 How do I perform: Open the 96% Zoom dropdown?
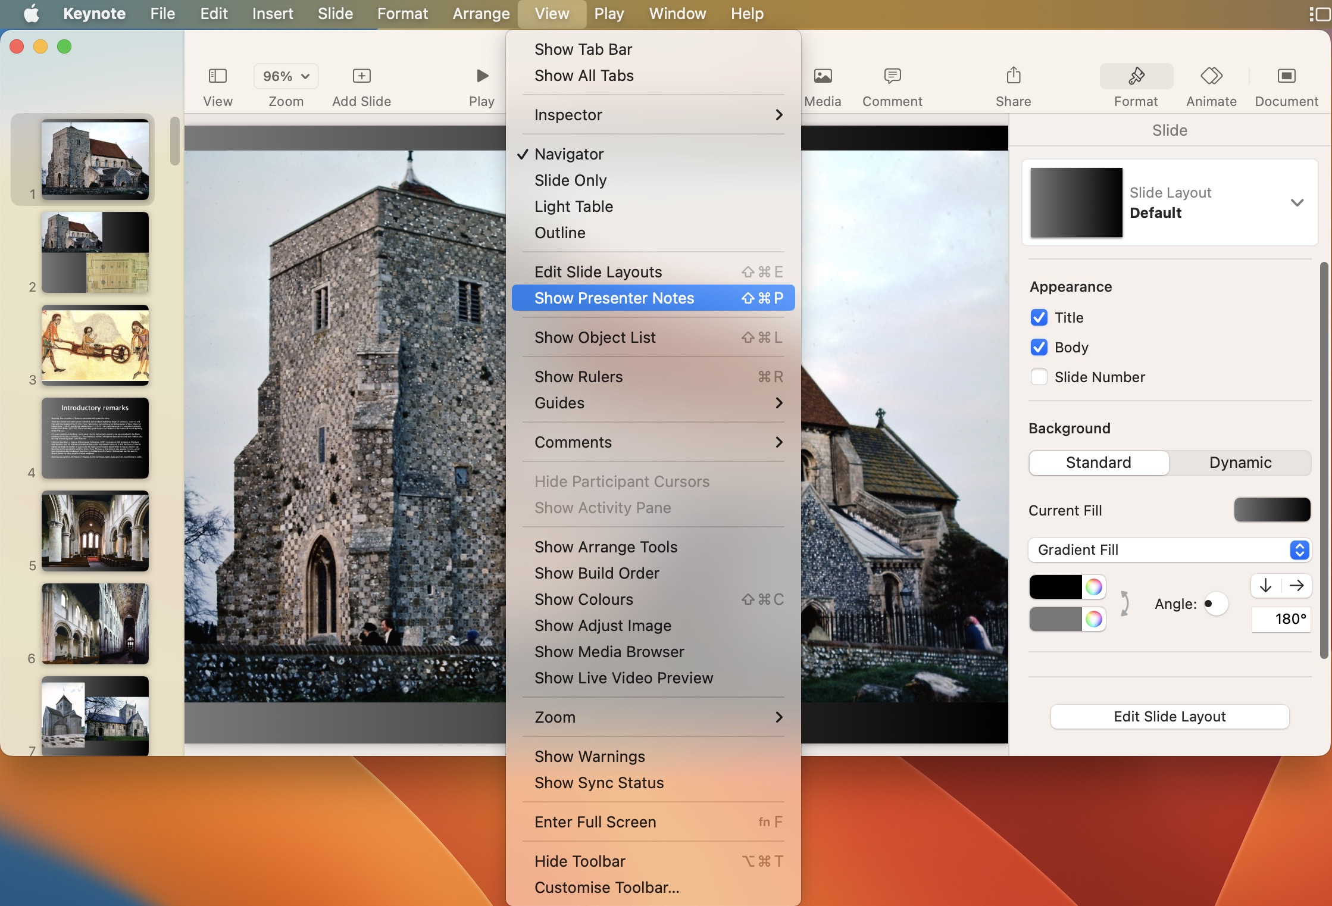click(286, 76)
